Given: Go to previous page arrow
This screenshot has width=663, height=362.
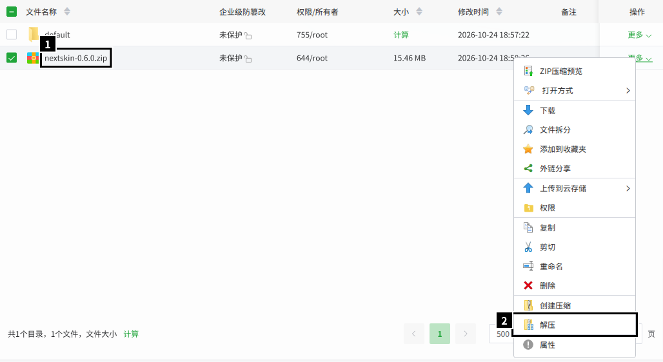Looking at the screenshot, I should click(414, 334).
